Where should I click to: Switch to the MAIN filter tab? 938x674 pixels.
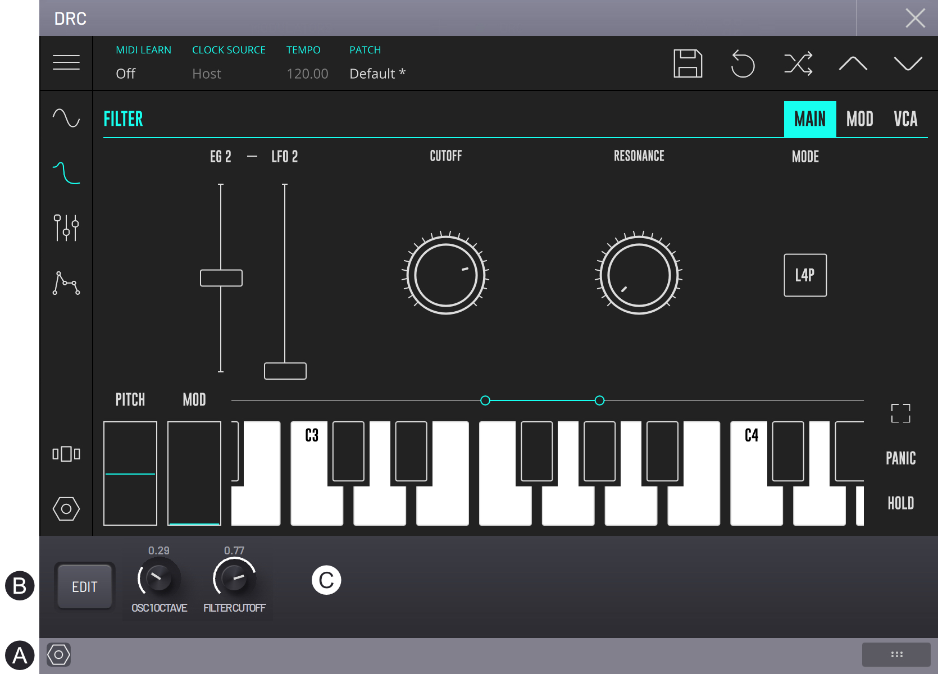point(810,119)
